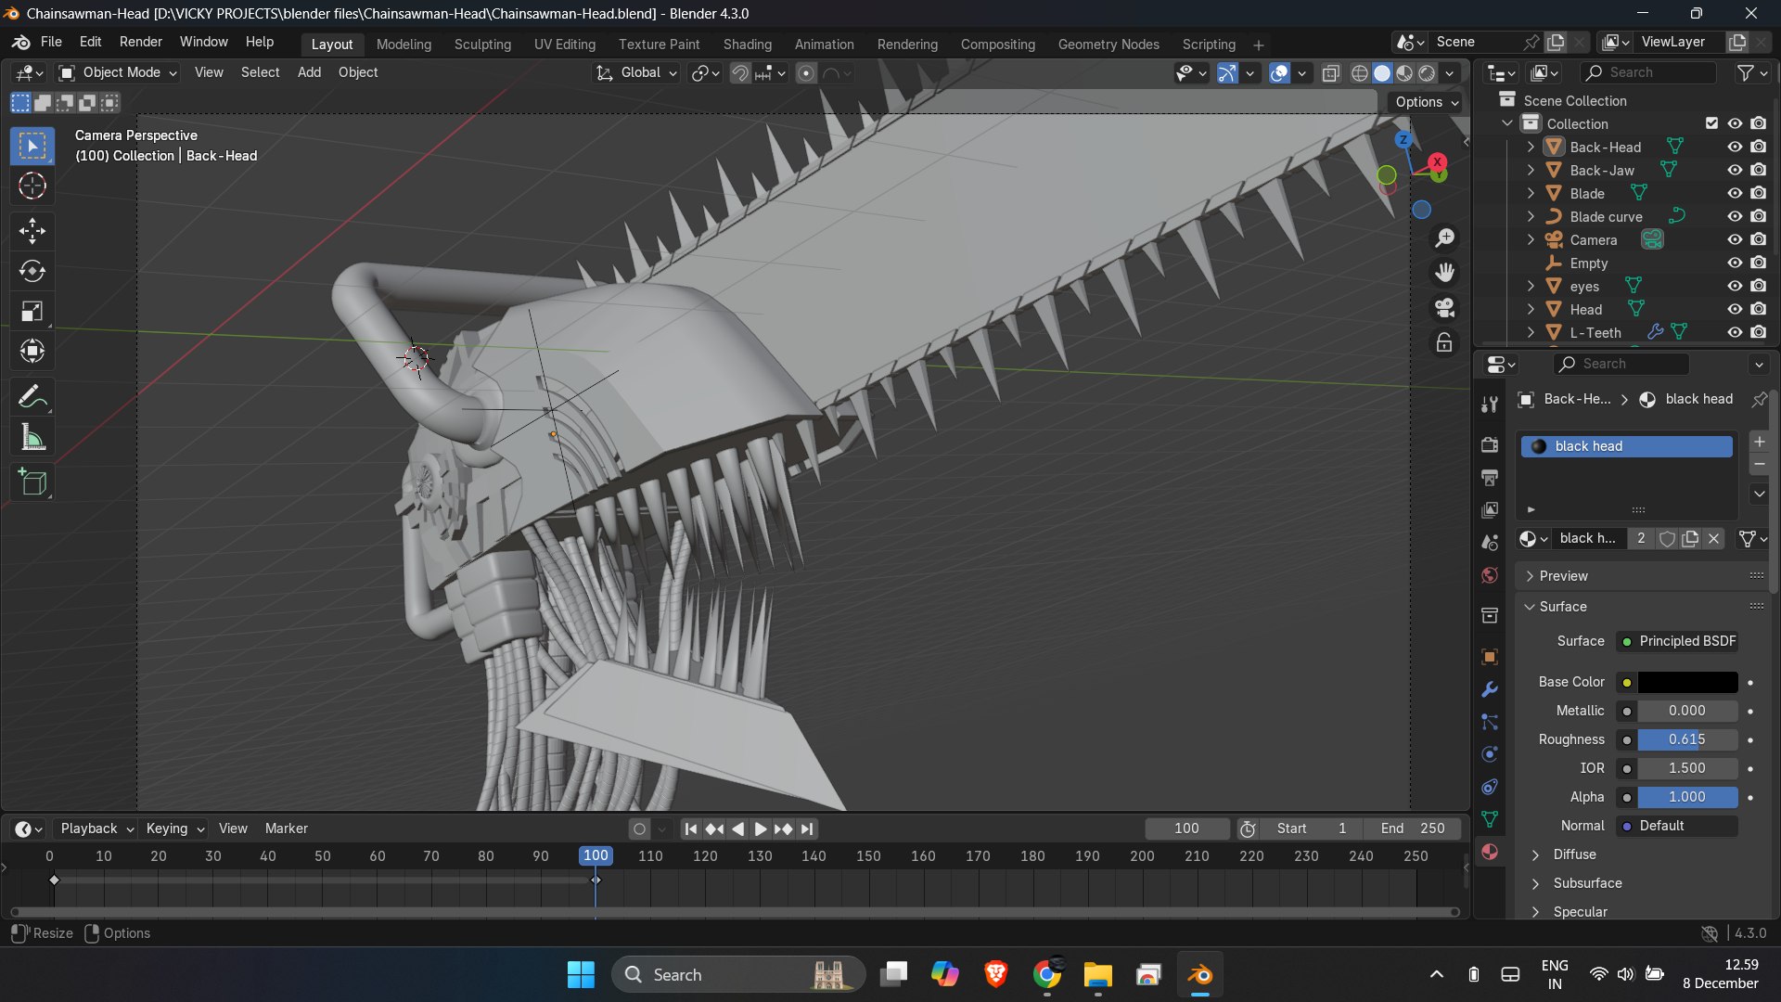Toggle camera view icon in viewport
The image size is (1781, 1002).
click(x=1444, y=308)
